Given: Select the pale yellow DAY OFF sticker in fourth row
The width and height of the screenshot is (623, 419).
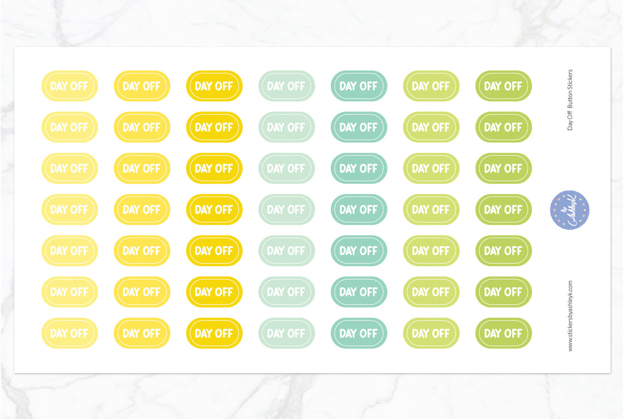Looking at the screenshot, I should (x=69, y=209).
